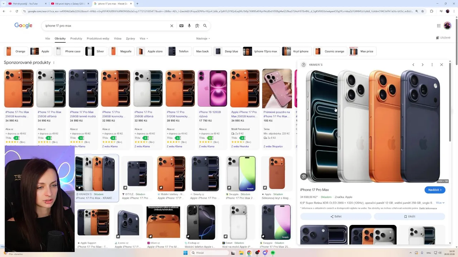The image size is (458, 257).
Task: Filter by the Max price chip
Action: (362, 51)
